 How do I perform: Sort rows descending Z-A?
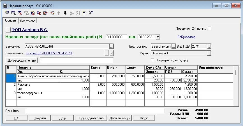[78, 13]
